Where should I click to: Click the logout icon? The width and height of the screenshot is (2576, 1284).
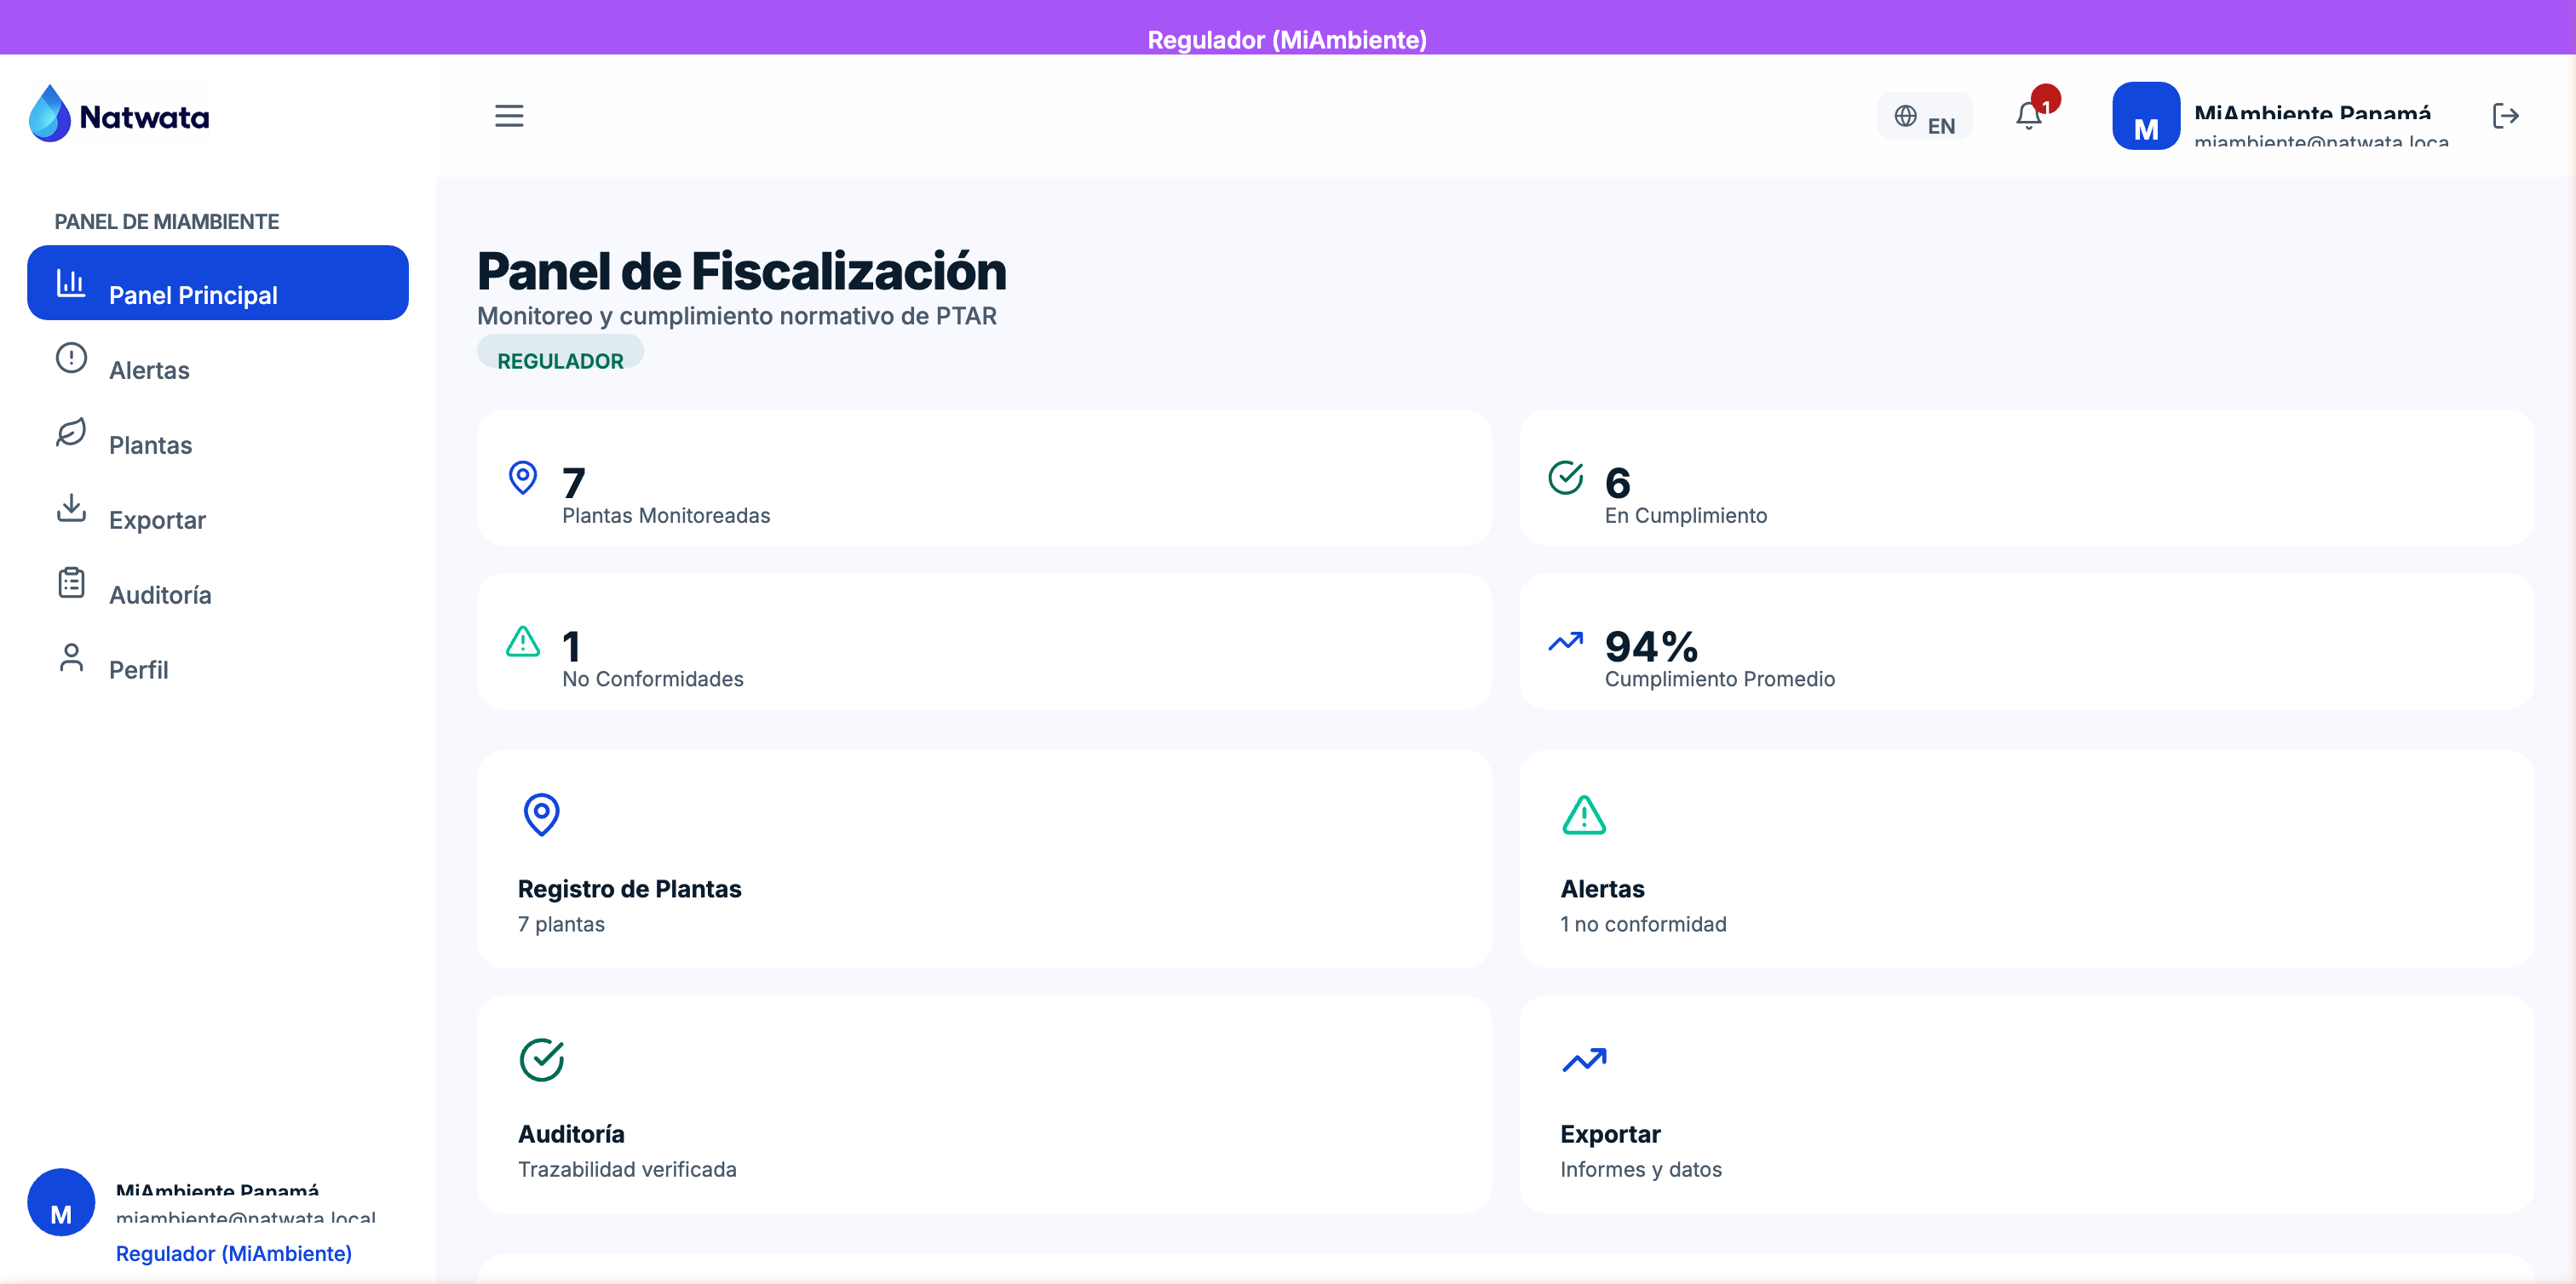[x=2505, y=116]
